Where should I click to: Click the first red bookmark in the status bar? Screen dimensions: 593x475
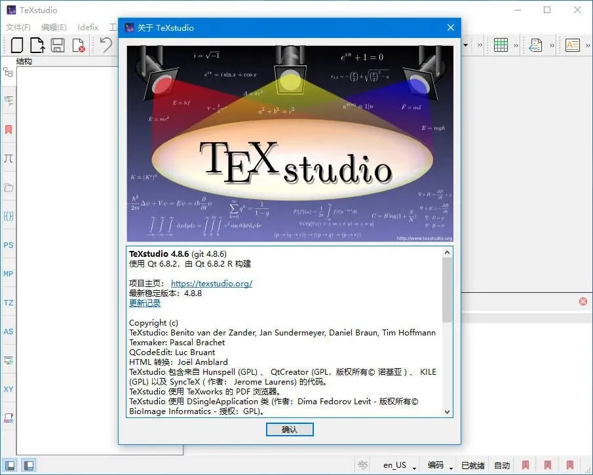[526, 465]
